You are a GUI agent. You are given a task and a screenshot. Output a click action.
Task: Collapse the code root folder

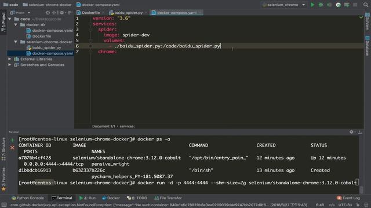(x=10, y=19)
